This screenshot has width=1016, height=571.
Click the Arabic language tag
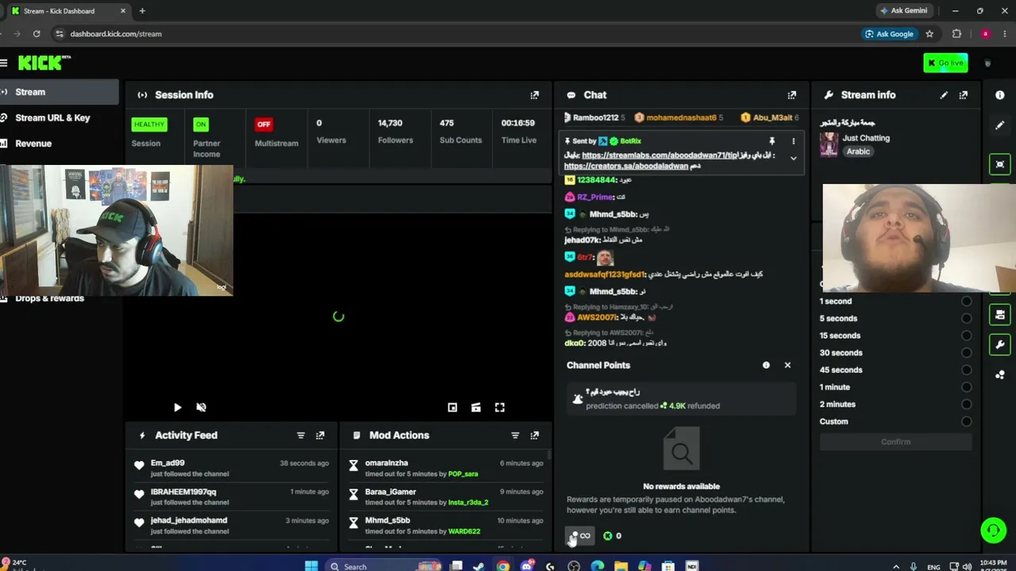[858, 151]
